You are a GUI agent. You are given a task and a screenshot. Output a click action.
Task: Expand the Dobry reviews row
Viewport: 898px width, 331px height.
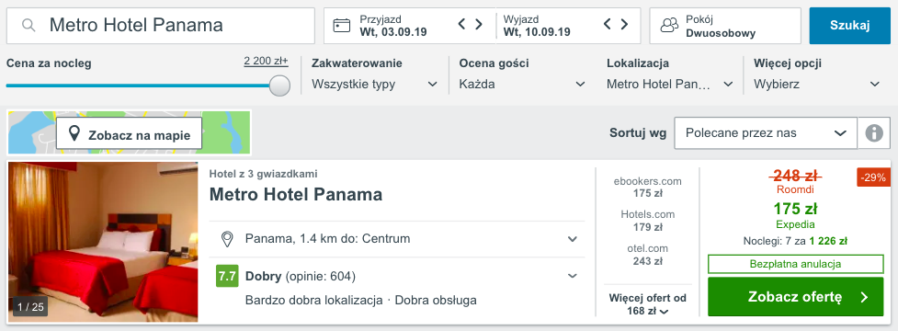[397, 276]
